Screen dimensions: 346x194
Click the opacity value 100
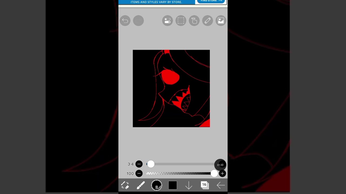coord(130,174)
